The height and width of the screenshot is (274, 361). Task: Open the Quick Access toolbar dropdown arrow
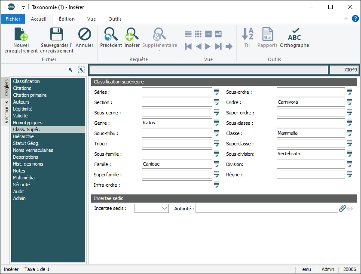pyautogui.click(x=24, y=7)
